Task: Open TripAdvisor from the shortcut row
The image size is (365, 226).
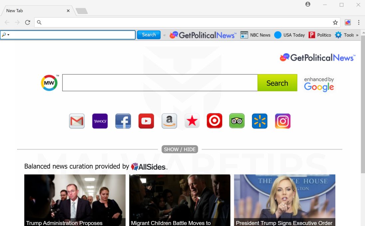Action: (237, 121)
